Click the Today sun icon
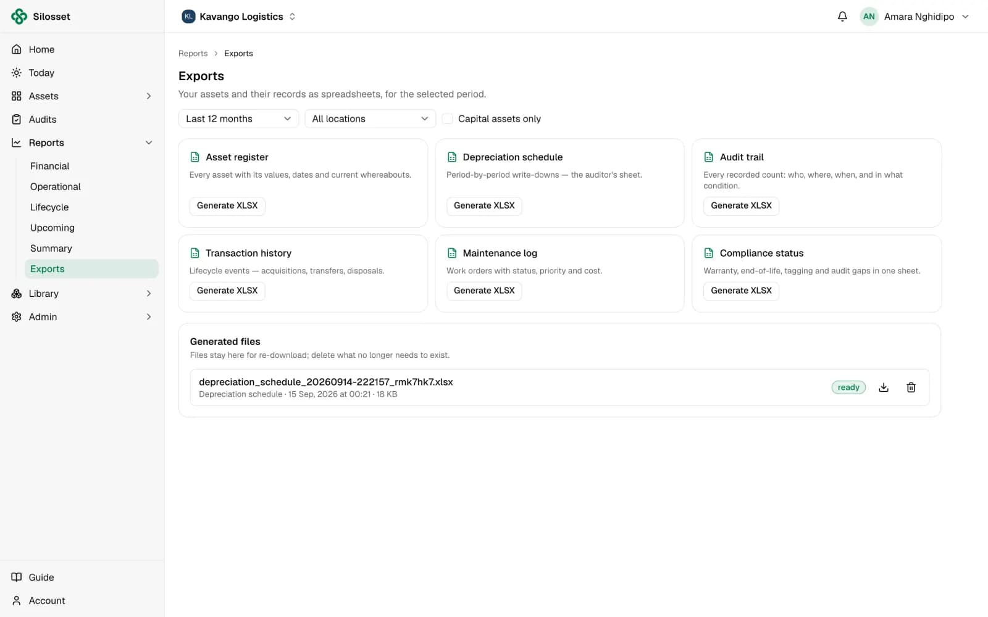 tap(17, 73)
